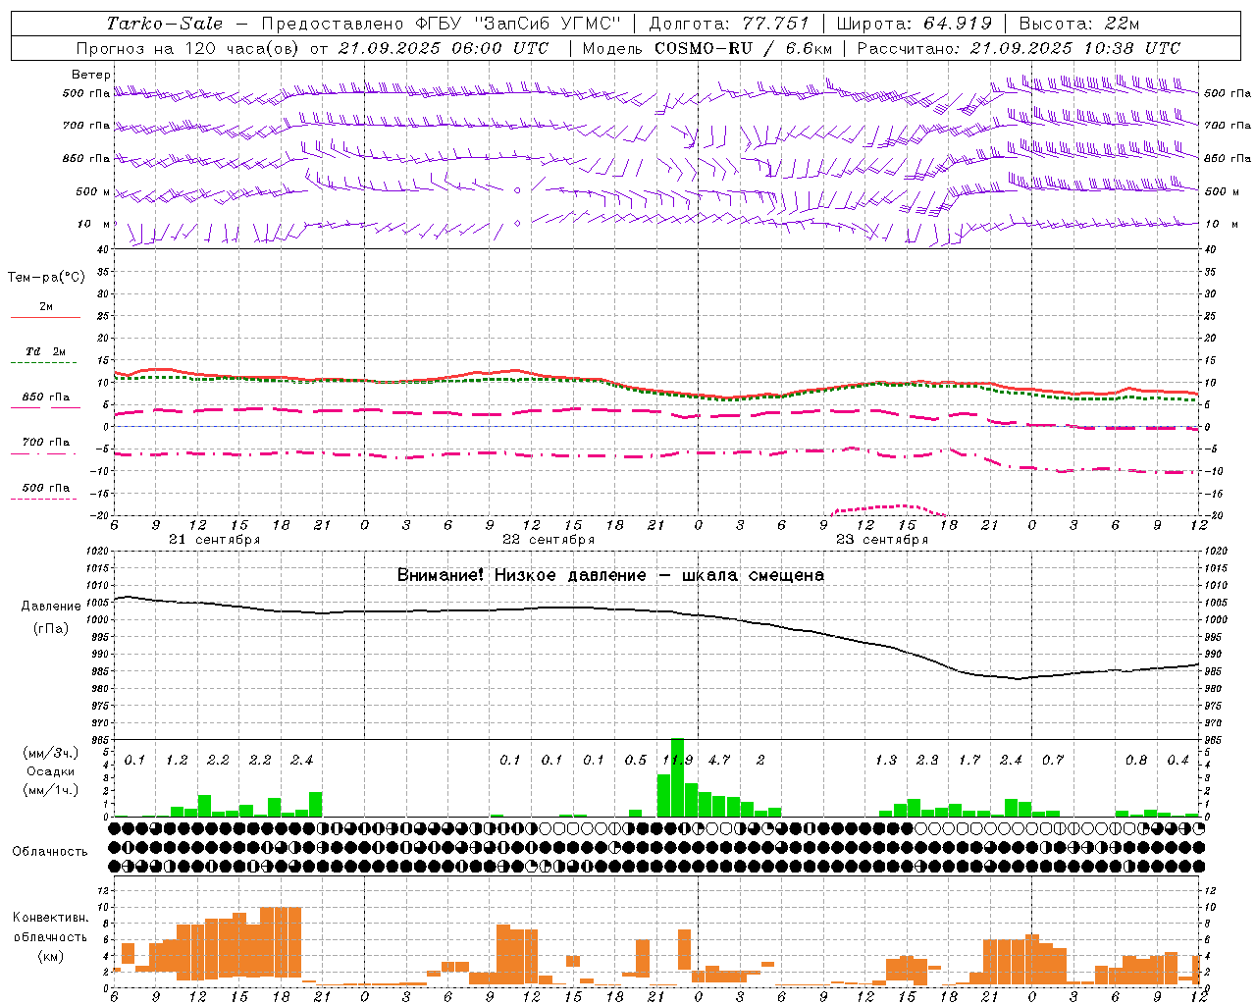Click the Долгота: 77.751 longitude value
Screen dimensions: 1256x1005
click(x=729, y=24)
